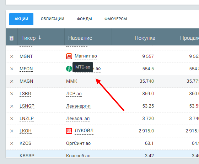
Task: Open the MFON ticker link
Action: click(x=26, y=69)
